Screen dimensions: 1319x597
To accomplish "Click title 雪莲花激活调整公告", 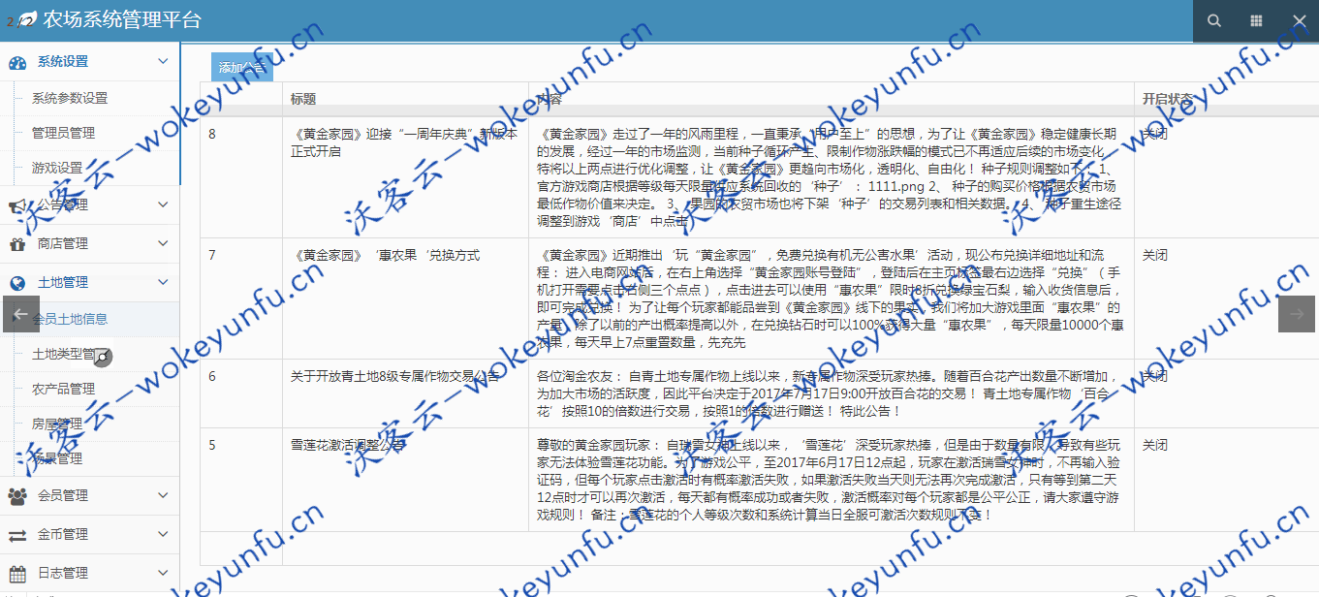I will 348,446.
